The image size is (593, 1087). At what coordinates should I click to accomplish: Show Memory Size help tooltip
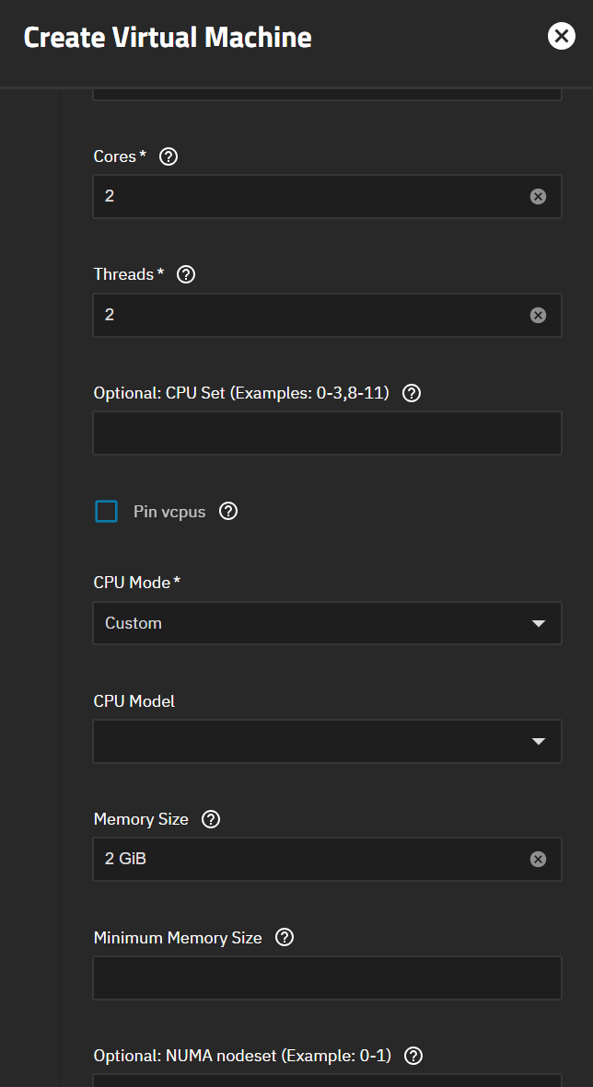(x=211, y=819)
